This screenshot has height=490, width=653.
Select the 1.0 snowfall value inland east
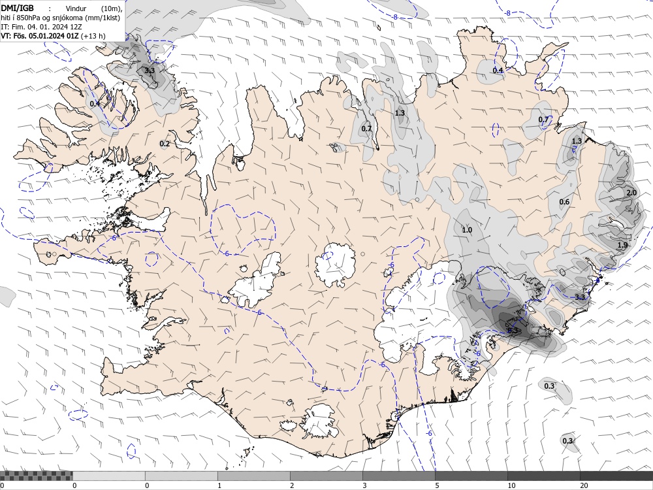pos(467,230)
